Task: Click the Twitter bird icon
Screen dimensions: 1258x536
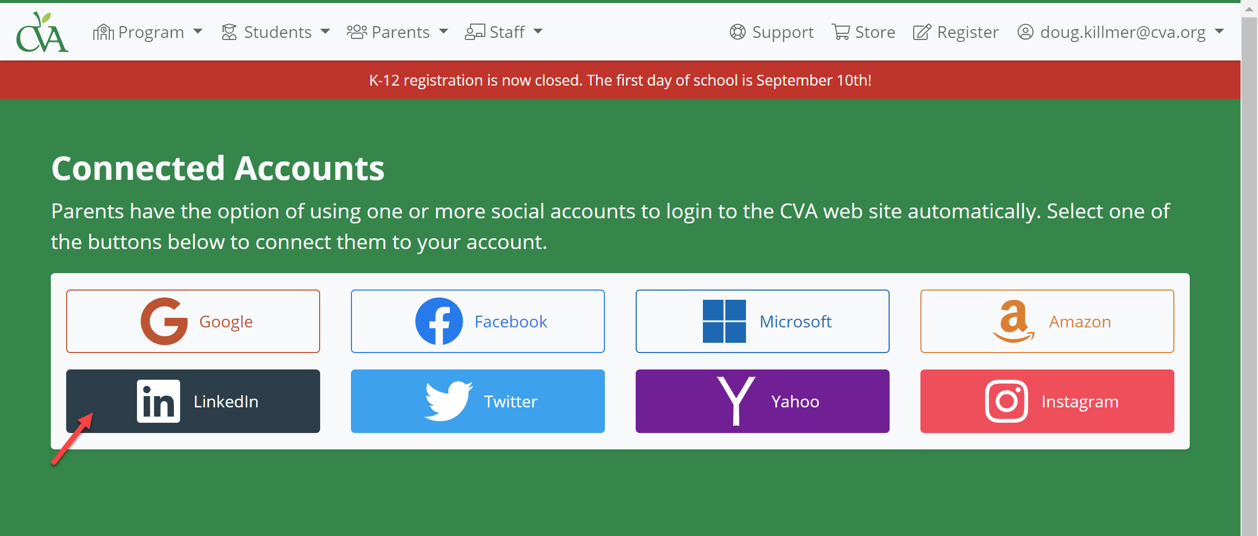Action: (448, 401)
